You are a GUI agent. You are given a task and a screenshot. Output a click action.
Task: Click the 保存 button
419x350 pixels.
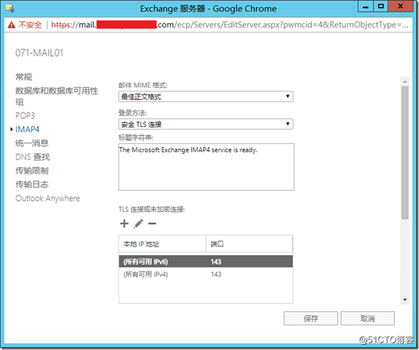pyautogui.click(x=311, y=319)
